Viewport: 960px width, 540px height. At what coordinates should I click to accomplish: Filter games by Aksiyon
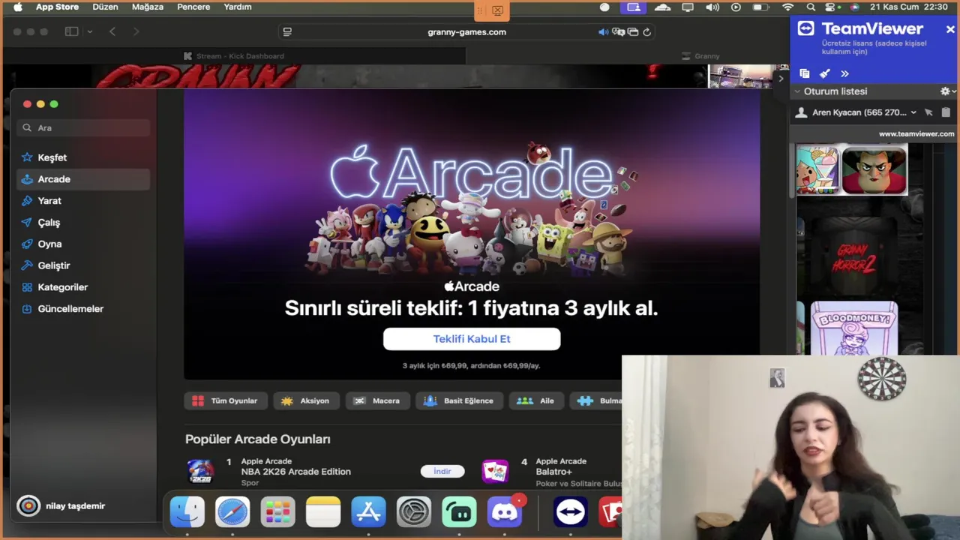coord(305,401)
